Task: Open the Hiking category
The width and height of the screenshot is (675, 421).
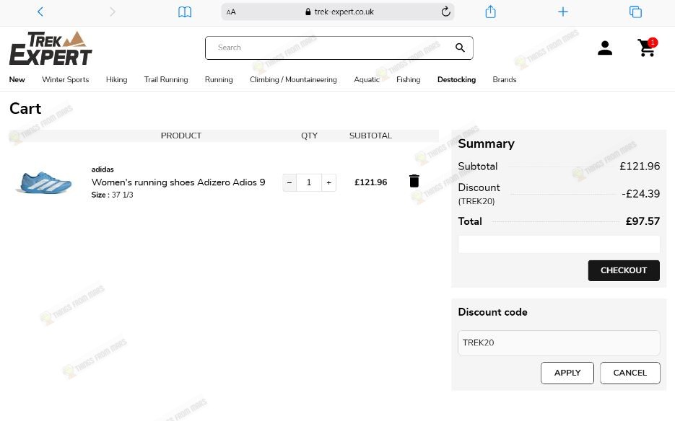Action: tap(117, 79)
